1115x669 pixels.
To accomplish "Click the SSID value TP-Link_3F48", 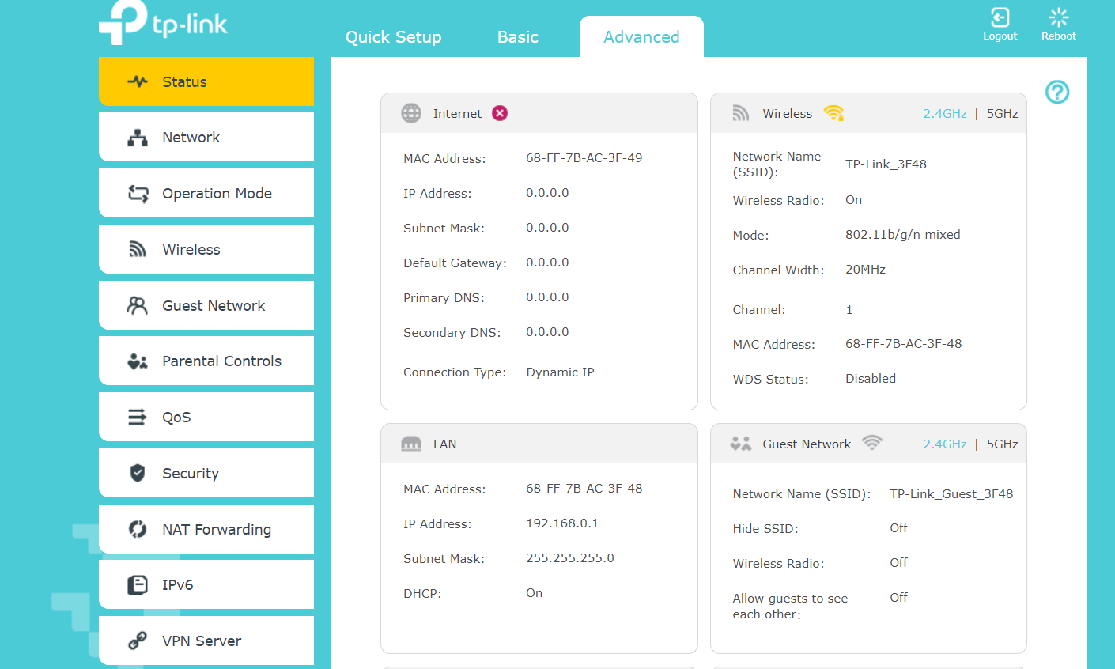I will pyautogui.click(x=886, y=164).
